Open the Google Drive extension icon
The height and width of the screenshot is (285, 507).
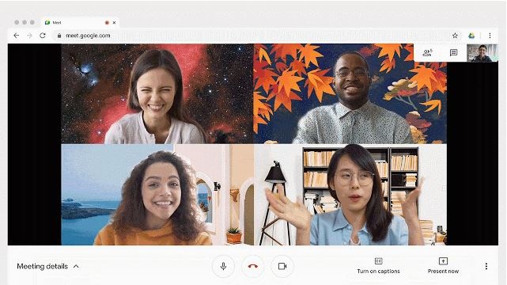coord(471,36)
